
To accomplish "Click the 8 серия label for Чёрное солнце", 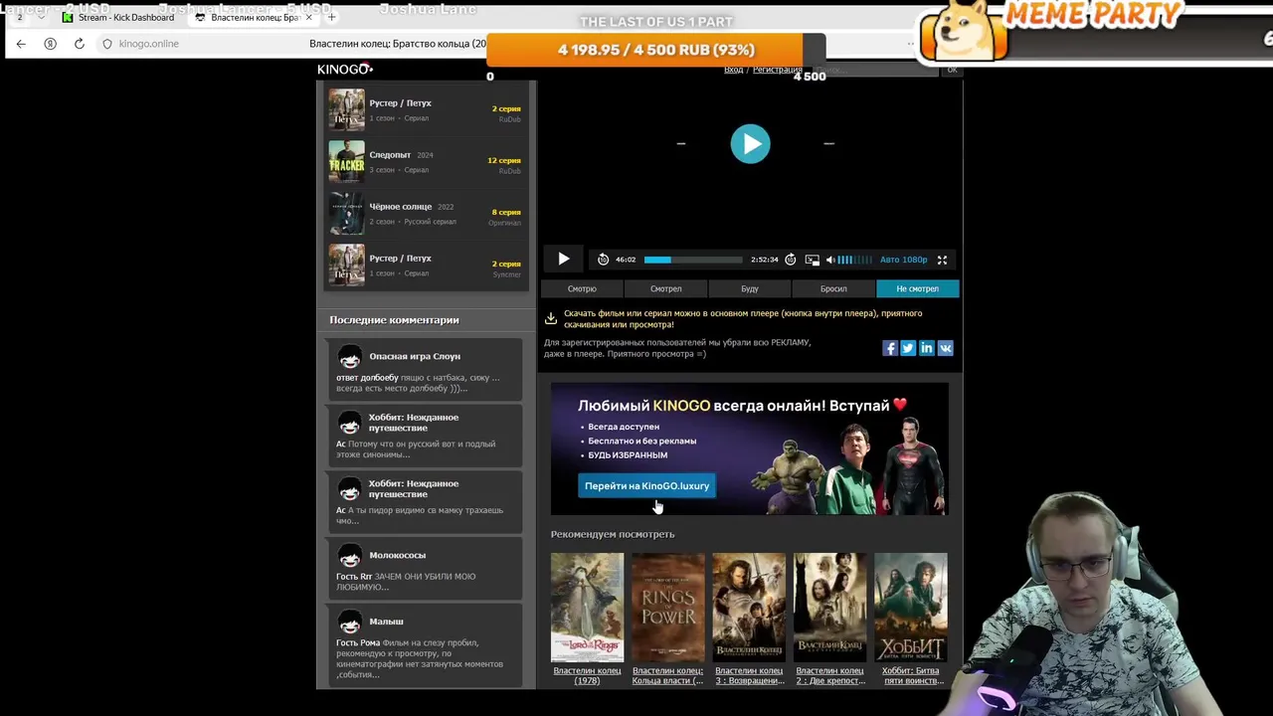I will click(506, 212).
